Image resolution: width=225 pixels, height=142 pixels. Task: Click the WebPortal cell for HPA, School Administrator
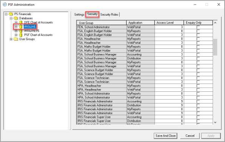[140, 97]
